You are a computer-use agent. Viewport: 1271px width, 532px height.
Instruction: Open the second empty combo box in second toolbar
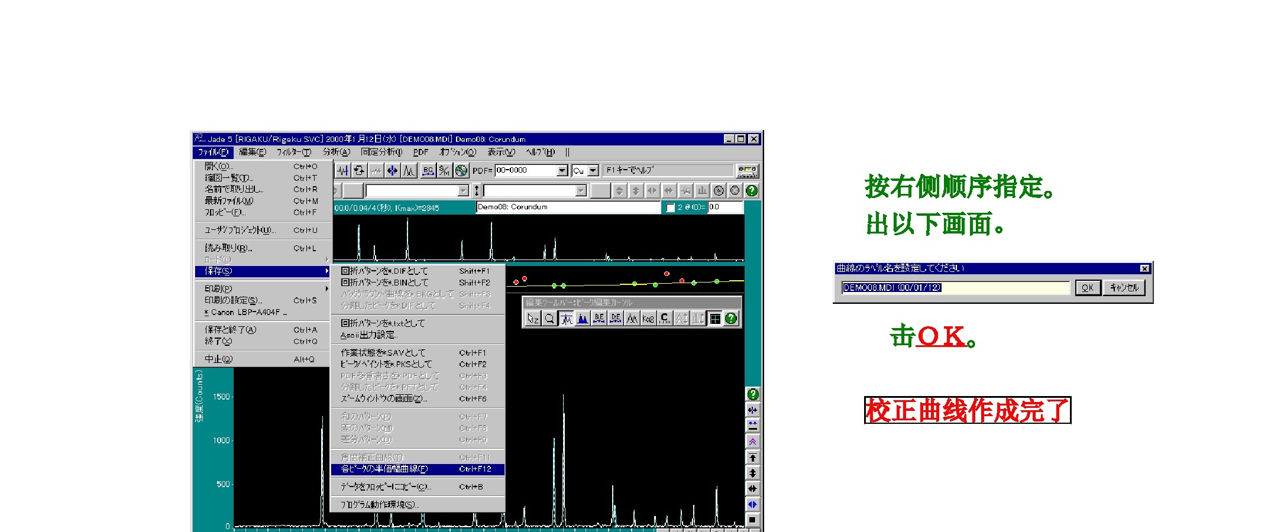[x=535, y=190]
